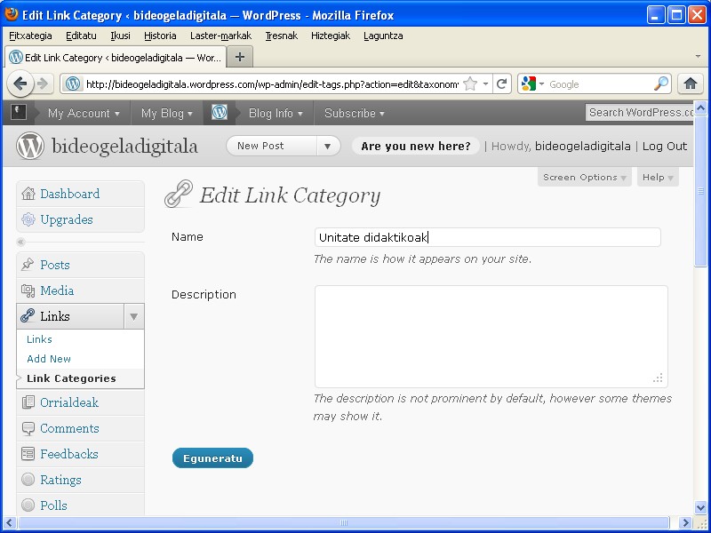
Task: Click the WordPress logo in the admin bar
Action: 220,113
